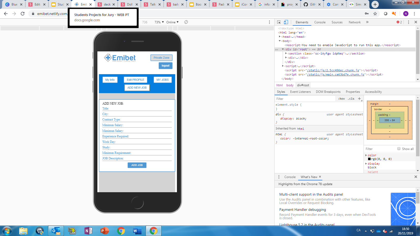Open Windows Start button
The image size is (420, 236).
point(7,231)
